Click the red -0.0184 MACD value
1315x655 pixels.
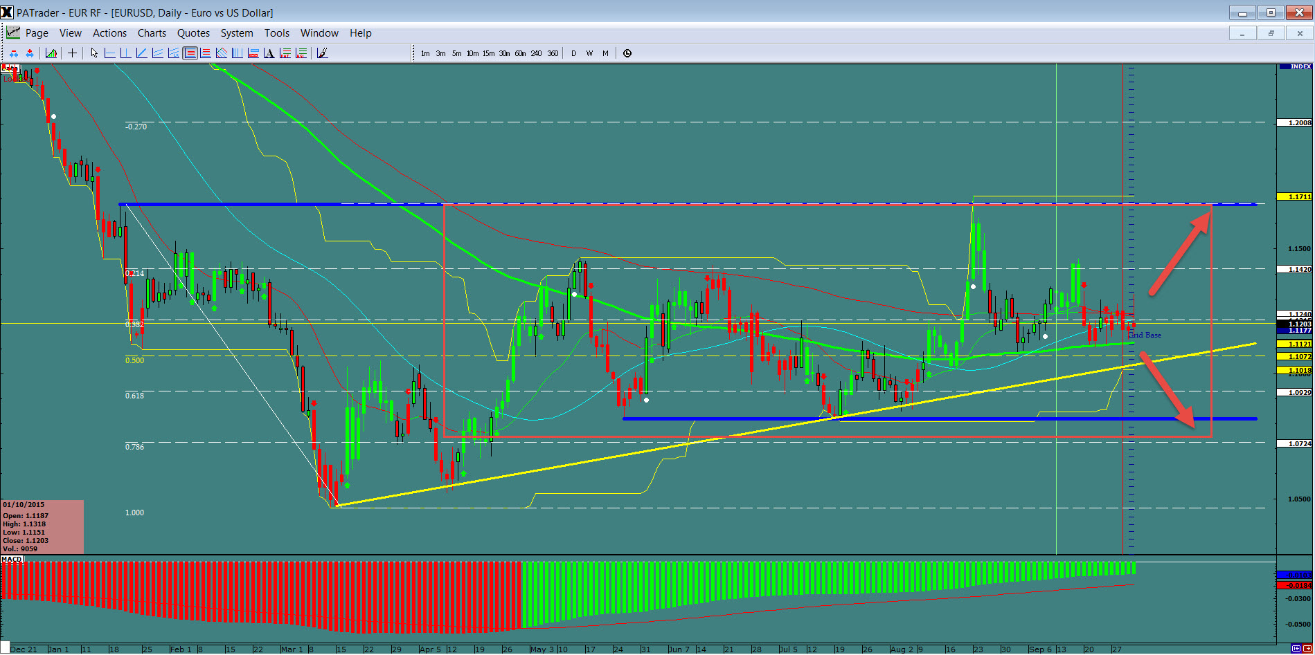(1294, 585)
